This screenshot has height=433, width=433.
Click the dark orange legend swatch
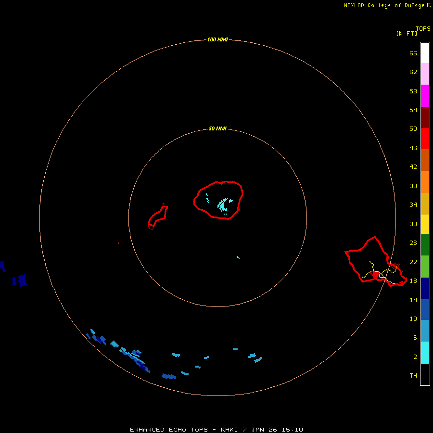pyautogui.click(x=425, y=160)
